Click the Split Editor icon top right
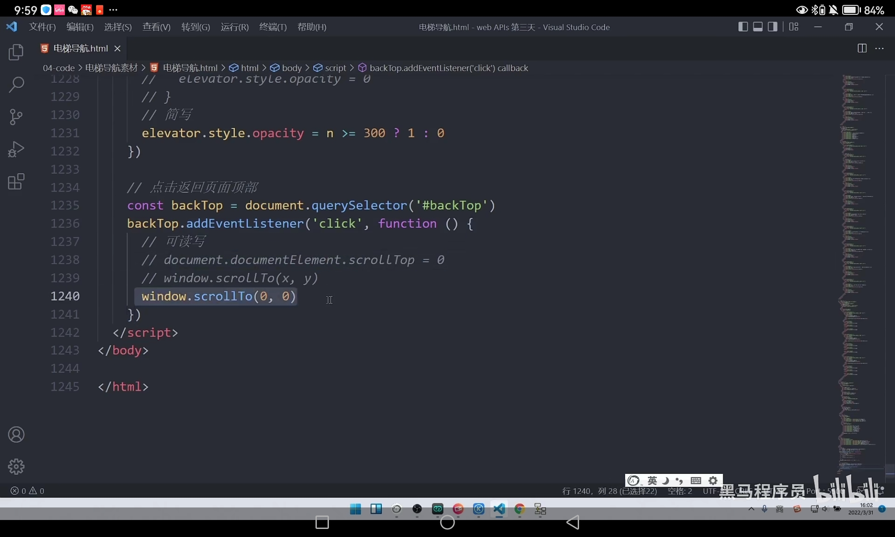The width and height of the screenshot is (895, 537). pyautogui.click(x=861, y=48)
